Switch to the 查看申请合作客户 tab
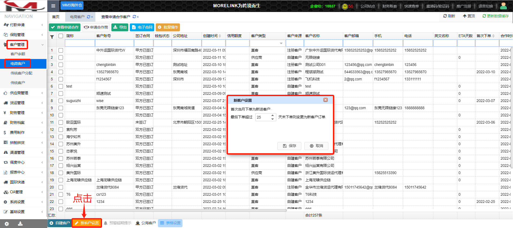Viewport: 513px width, 228px height. pos(115,17)
